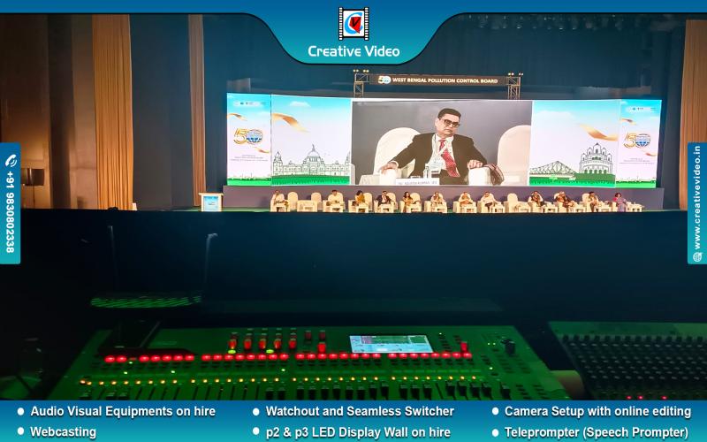
Task: Click the Creative Video film logo icon
Action: click(353, 24)
